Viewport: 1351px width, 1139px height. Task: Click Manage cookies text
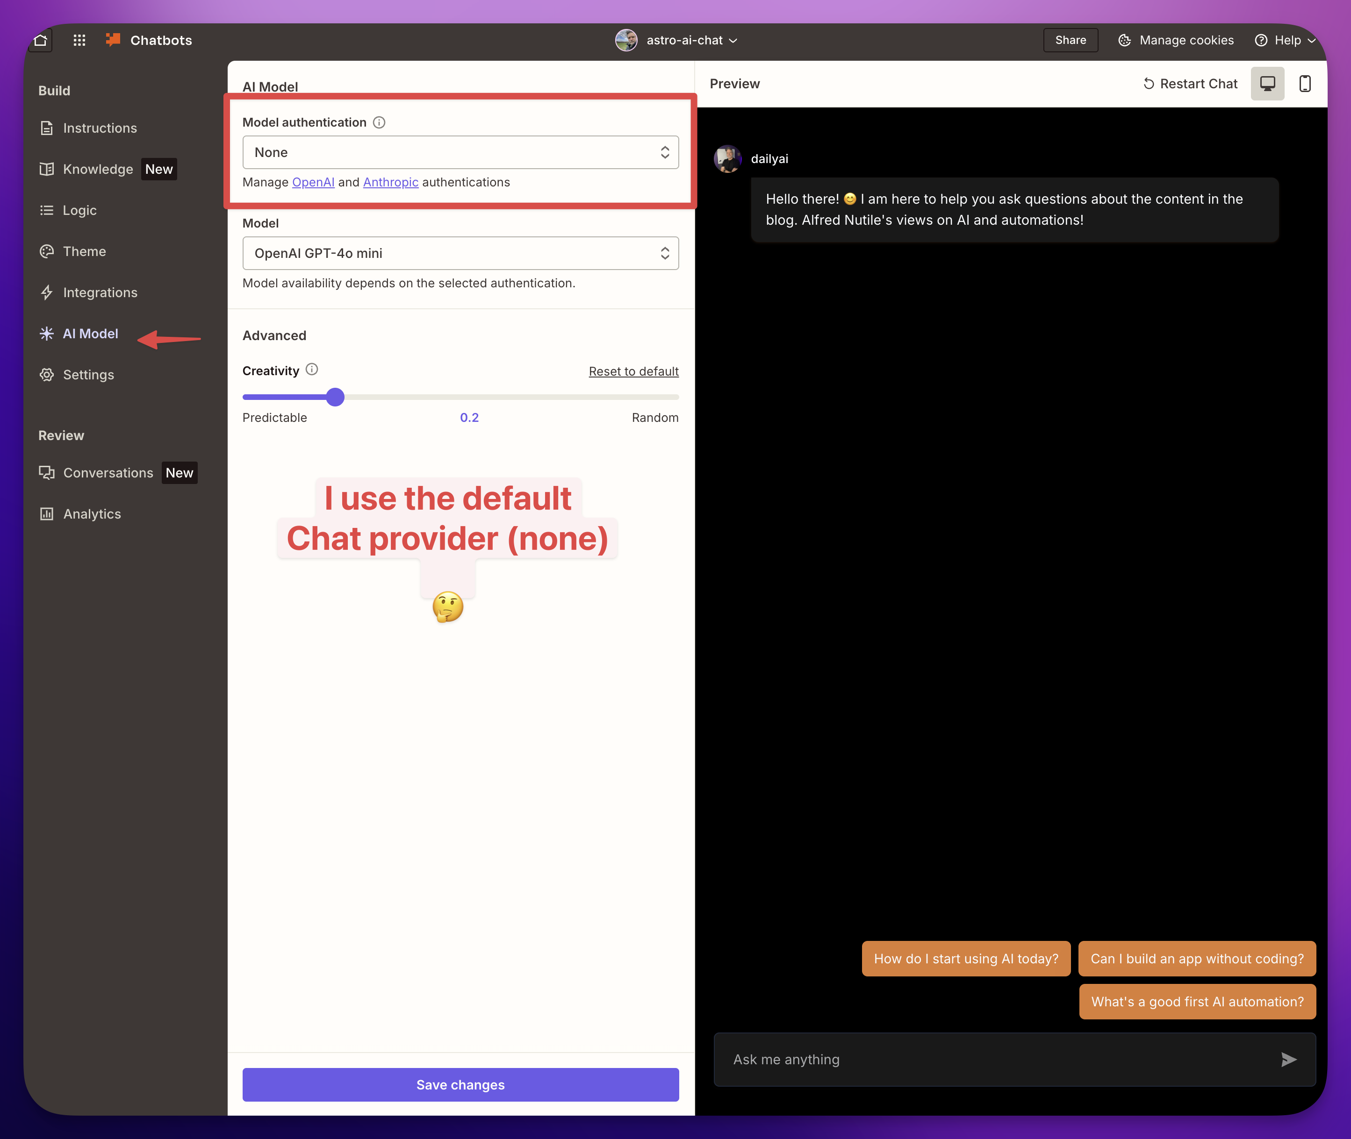(1186, 40)
